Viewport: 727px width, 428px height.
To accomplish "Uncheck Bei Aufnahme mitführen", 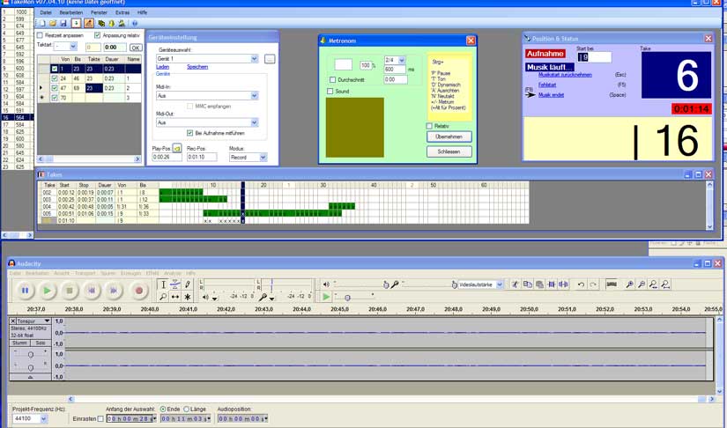I will click(x=189, y=133).
